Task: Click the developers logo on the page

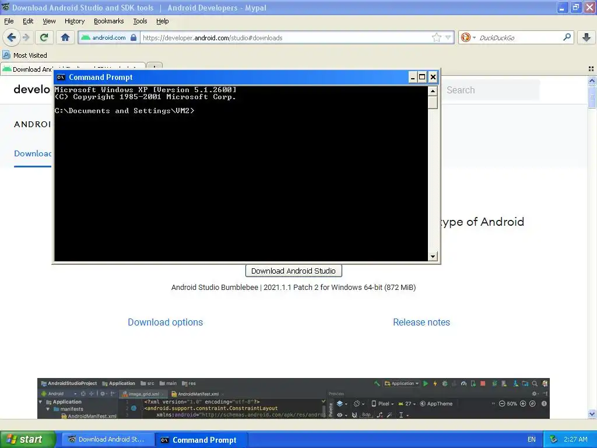Action: [32, 89]
